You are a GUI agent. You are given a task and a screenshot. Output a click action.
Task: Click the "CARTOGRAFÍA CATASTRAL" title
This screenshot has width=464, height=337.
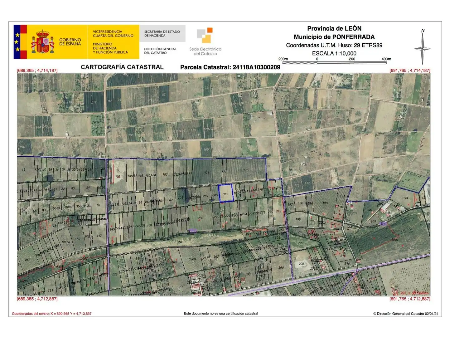tap(122, 67)
